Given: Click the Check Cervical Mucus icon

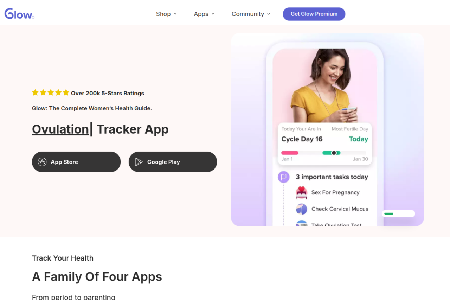Looking at the screenshot, I should coord(302,209).
